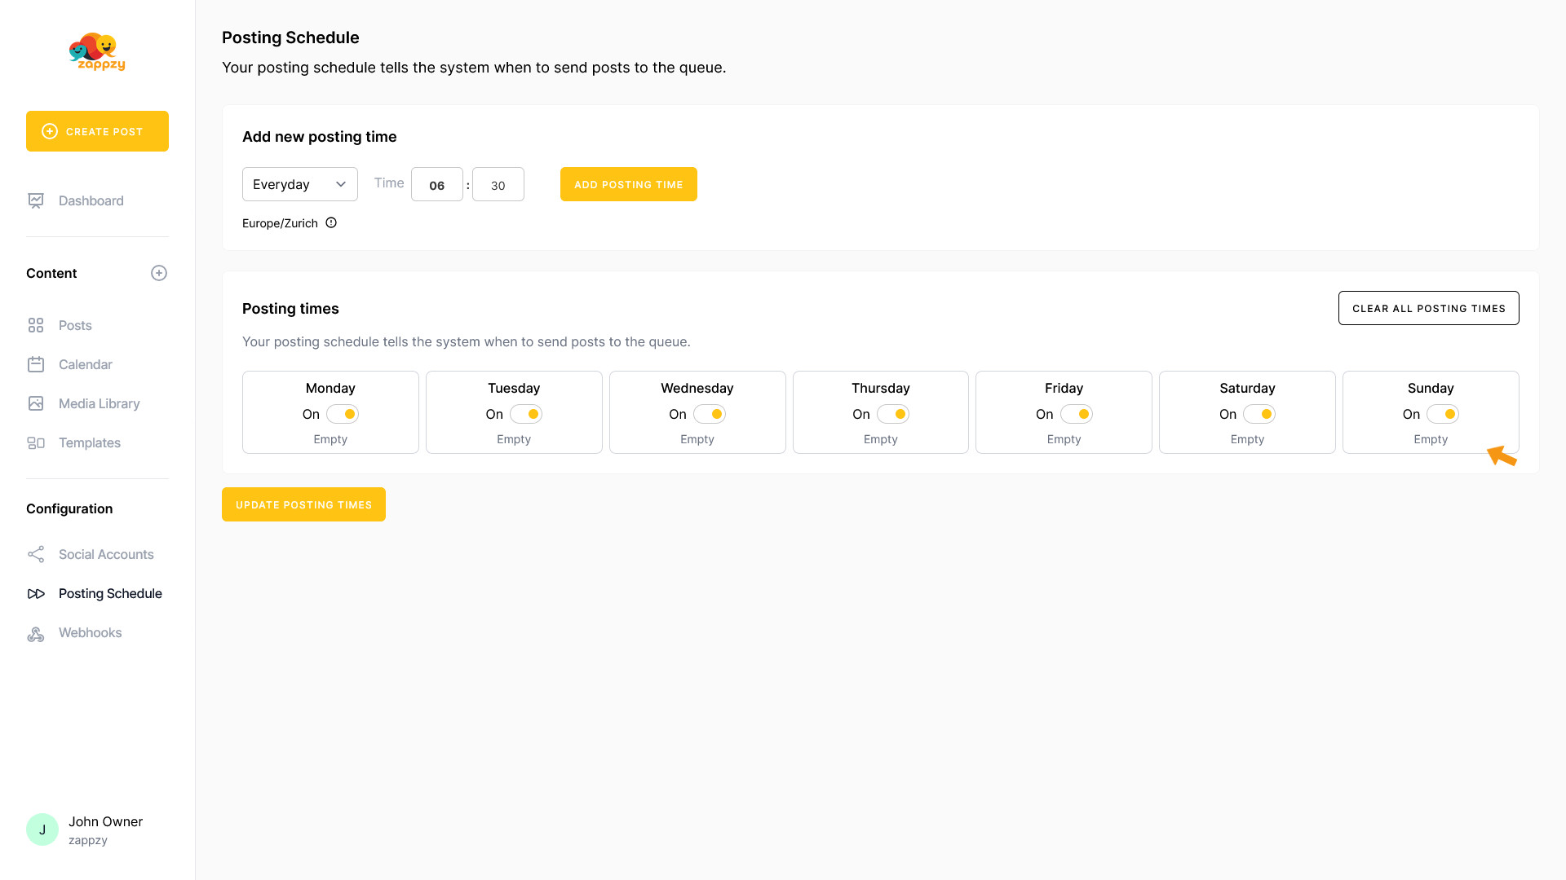Screen dimensions: 1566x880
Task: Click the Zappzy logo icon
Action: (96, 51)
